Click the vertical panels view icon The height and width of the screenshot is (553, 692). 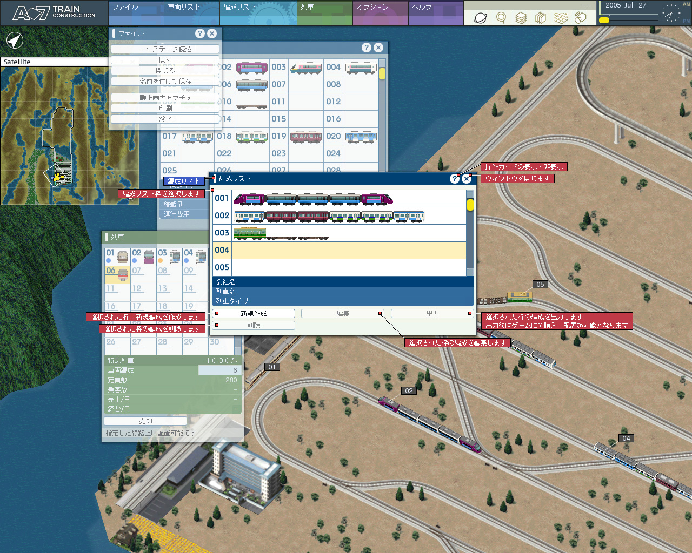541,18
